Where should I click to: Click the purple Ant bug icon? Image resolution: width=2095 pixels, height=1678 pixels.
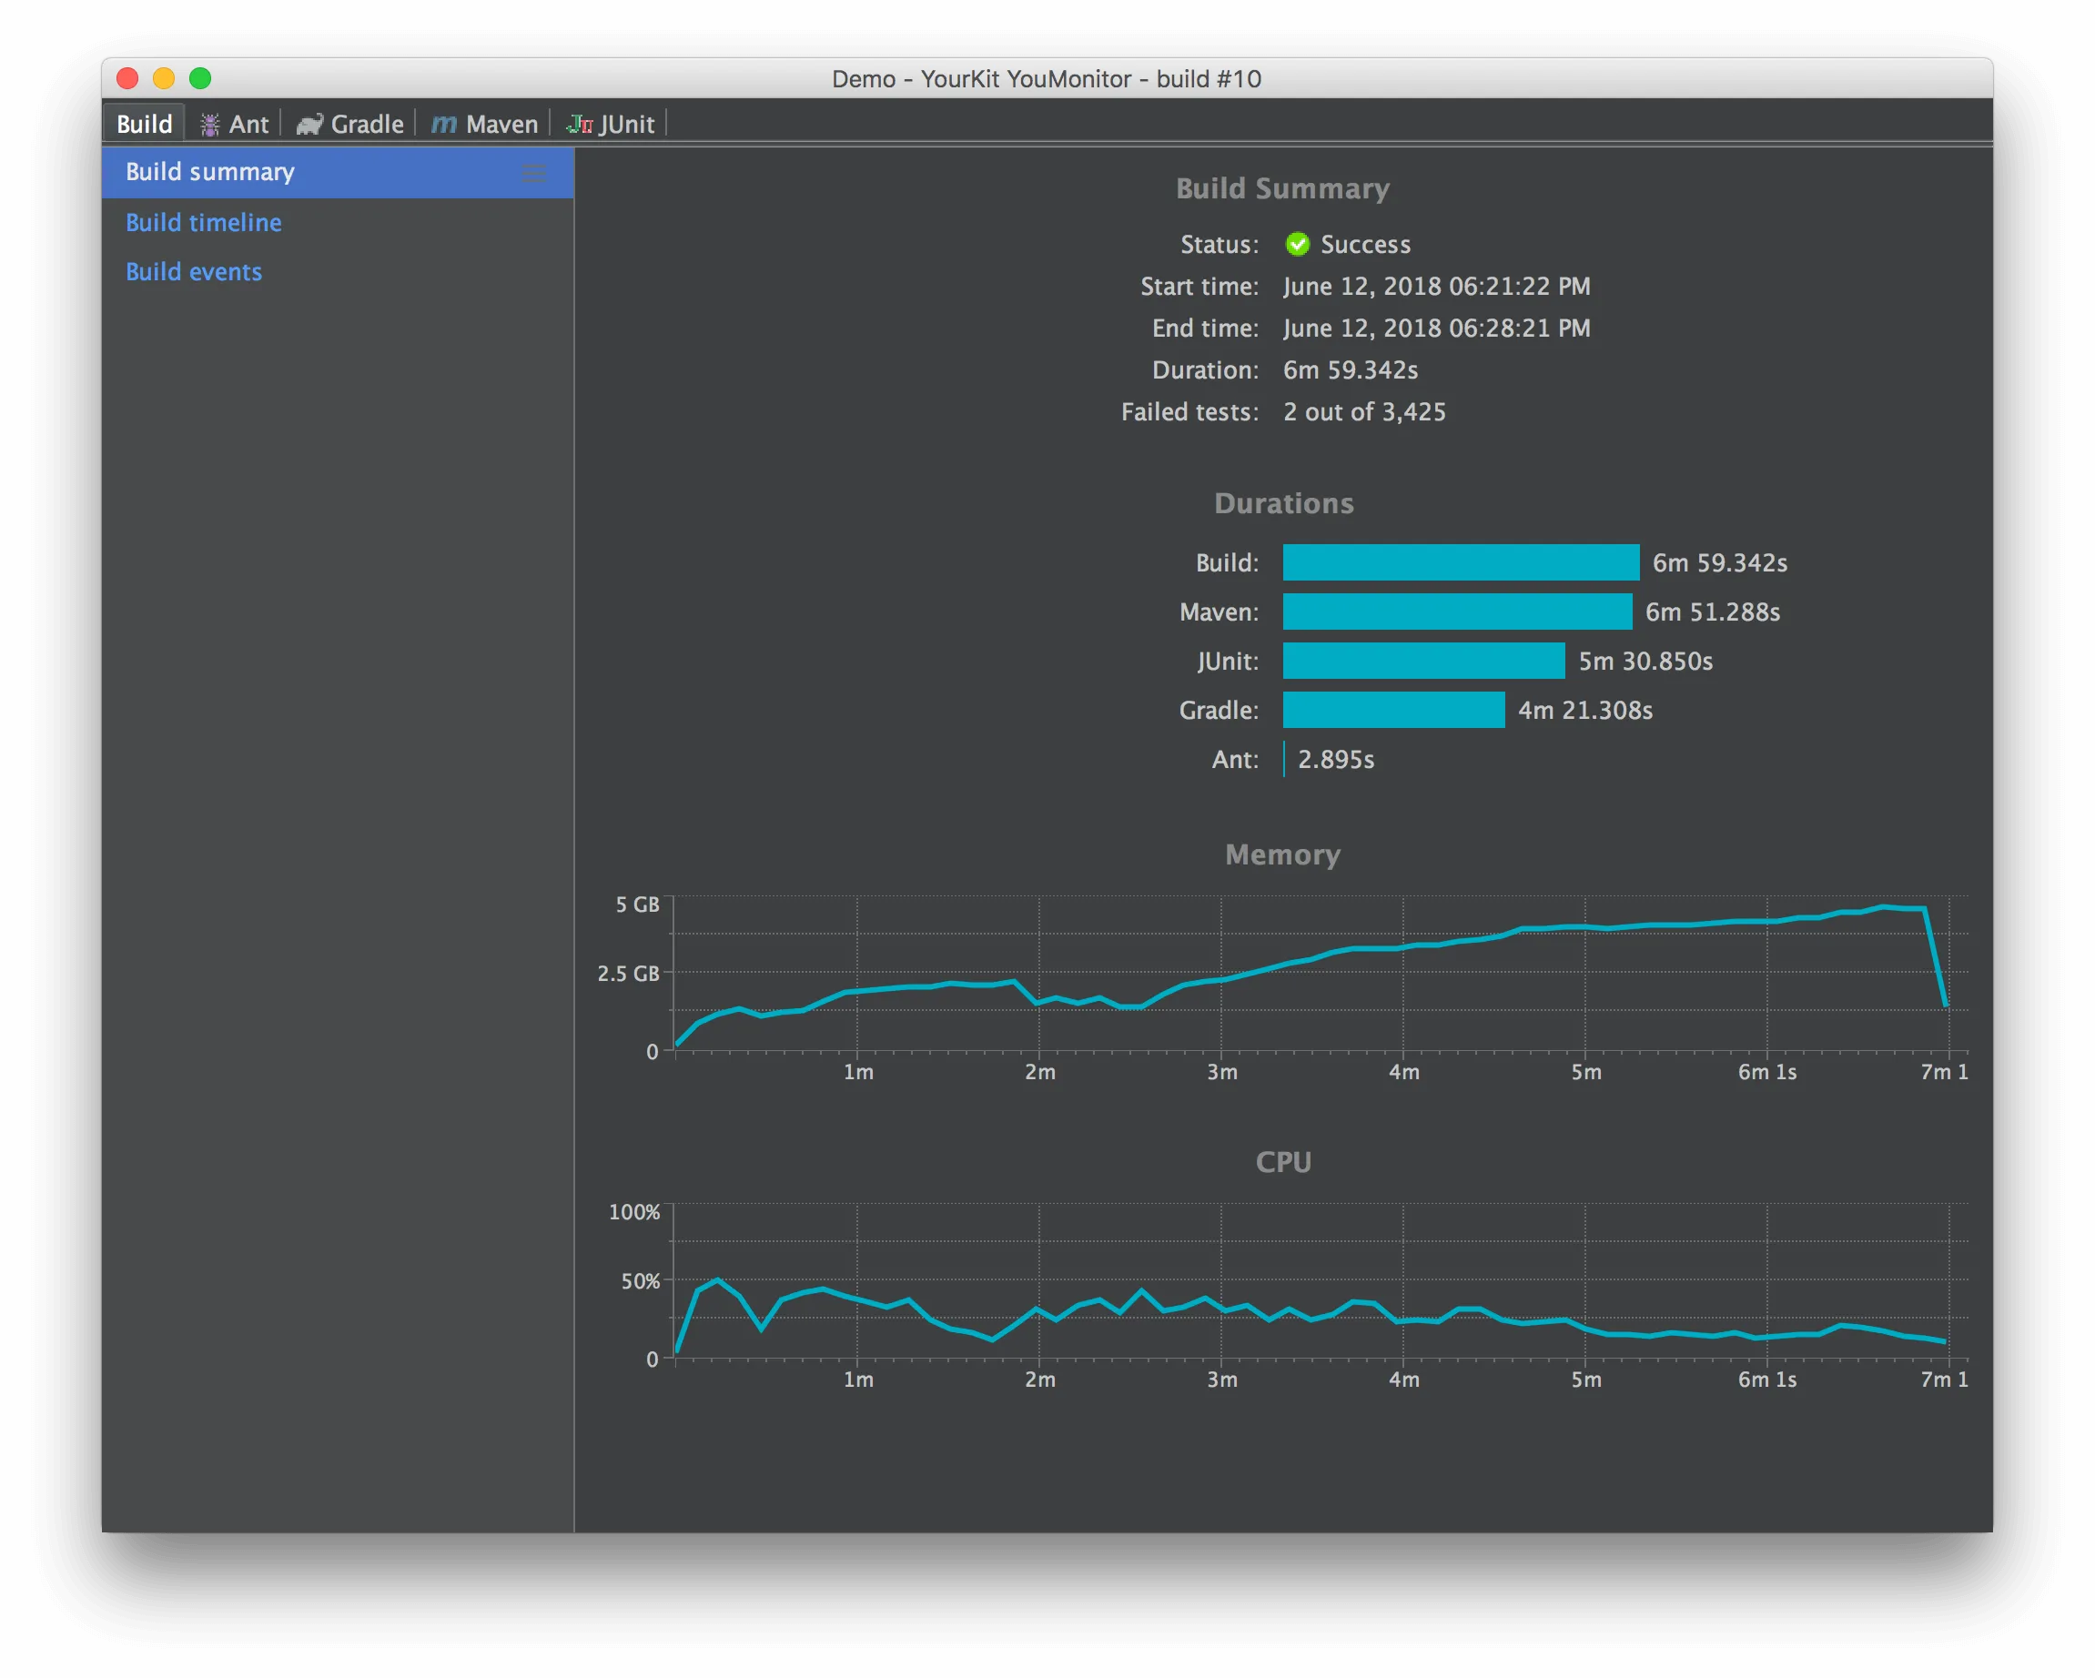209,125
